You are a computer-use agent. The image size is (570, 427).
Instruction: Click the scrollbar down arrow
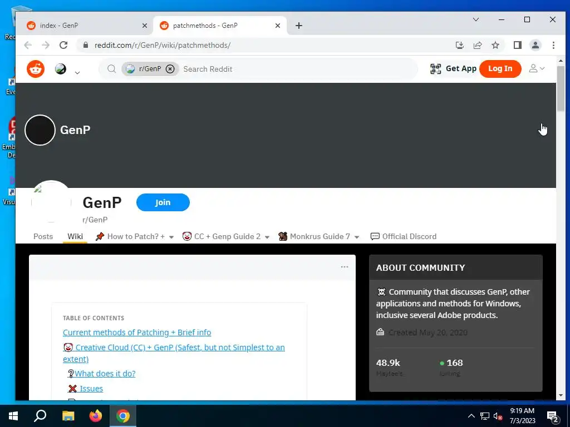pos(561,395)
